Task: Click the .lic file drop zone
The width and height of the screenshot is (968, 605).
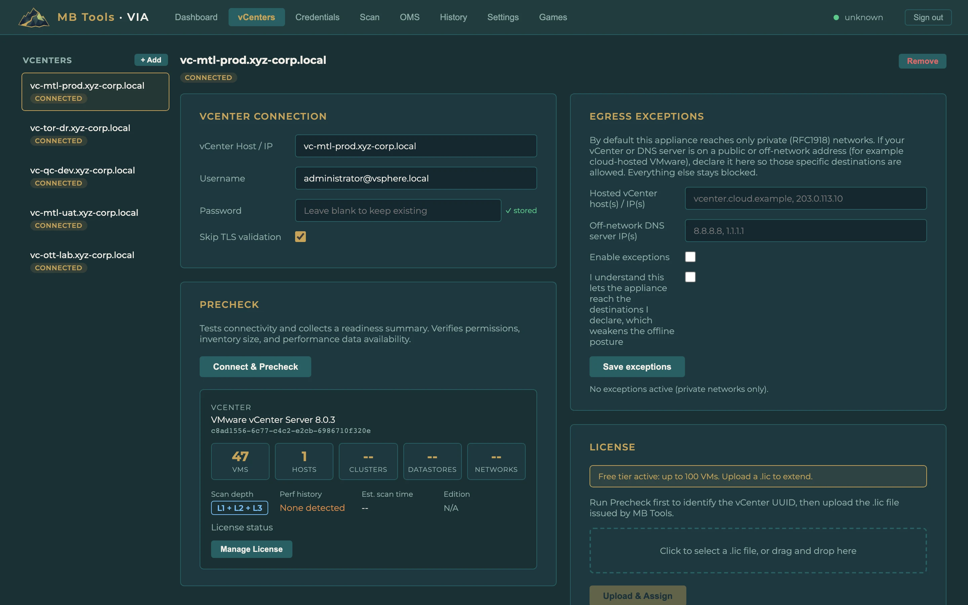Action: pos(758,551)
